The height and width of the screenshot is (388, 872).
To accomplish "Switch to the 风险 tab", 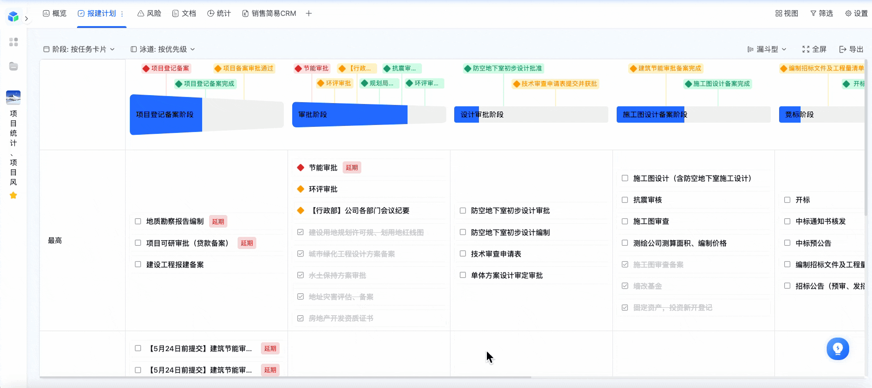I will coord(149,14).
